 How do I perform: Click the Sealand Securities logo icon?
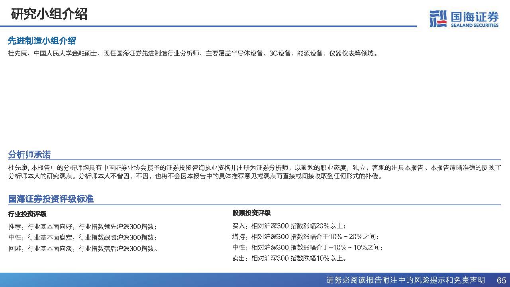(x=438, y=19)
